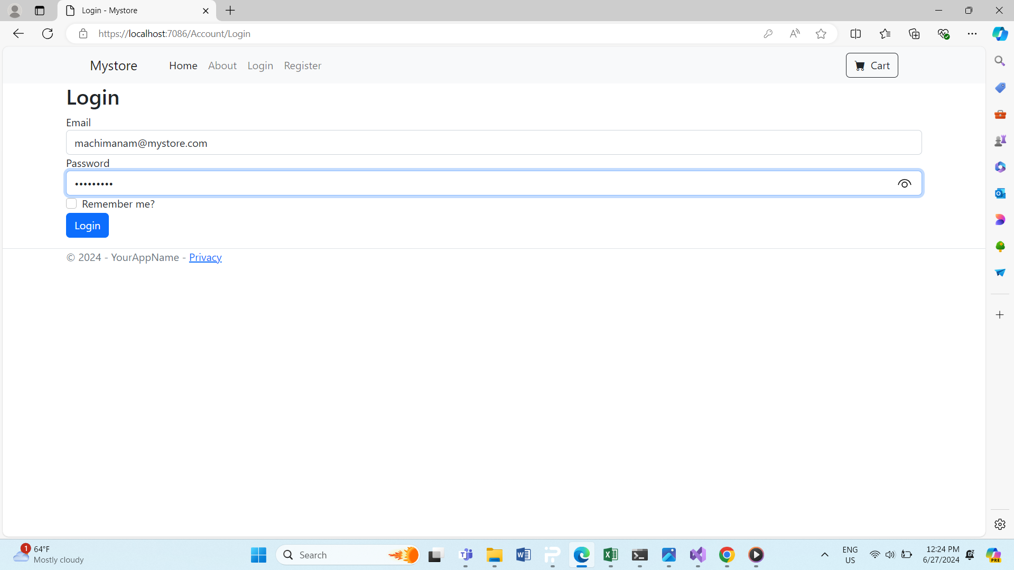1014x570 pixels.
Task: Open Copilot in the Edge toolbar
Action: [x=1000, y=34]
